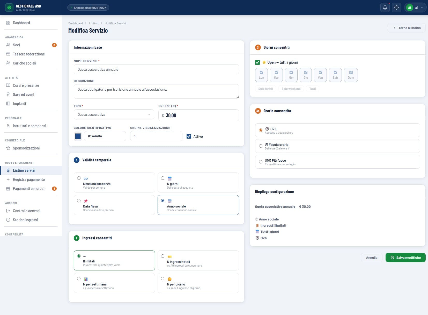Click the Listino servizi dollar icon
This screenshot has width=428, height=315.
click(x=8, y=170)
